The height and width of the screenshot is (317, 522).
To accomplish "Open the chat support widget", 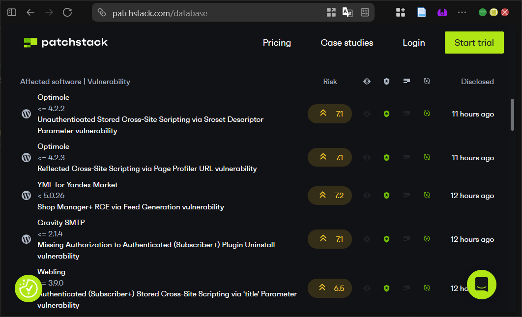I will (481, 285).
